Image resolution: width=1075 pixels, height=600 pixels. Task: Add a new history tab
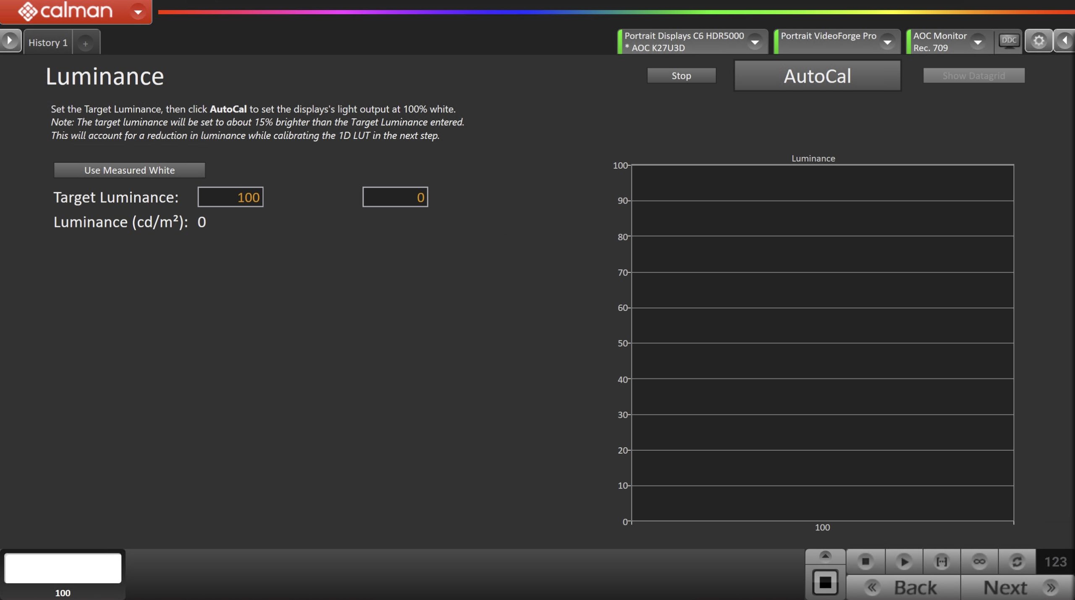point(85,43)
